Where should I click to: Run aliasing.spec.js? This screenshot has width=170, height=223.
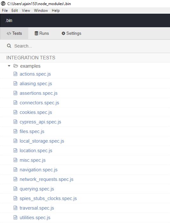tap(36, 84)
